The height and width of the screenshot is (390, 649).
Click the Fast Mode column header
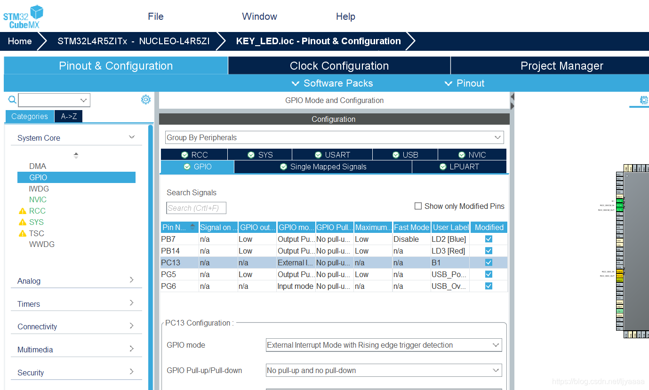[x=411, y=227]
